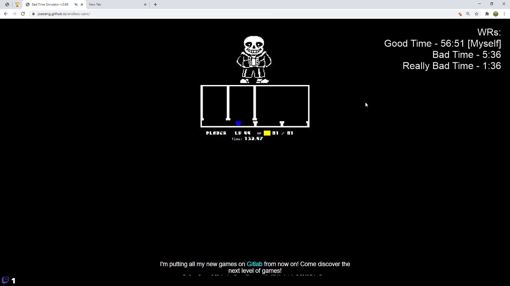
Task: Switch to the Bad Time Simulator tab
Action: pyautogui.click(x=50, y=4)
